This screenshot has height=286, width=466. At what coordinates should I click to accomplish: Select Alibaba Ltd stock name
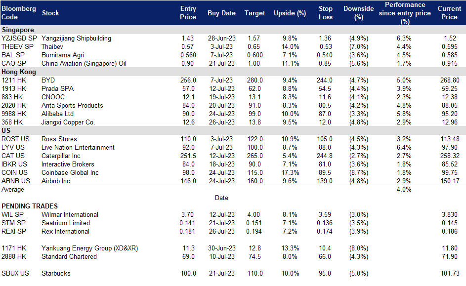click(x=58, y=114)
